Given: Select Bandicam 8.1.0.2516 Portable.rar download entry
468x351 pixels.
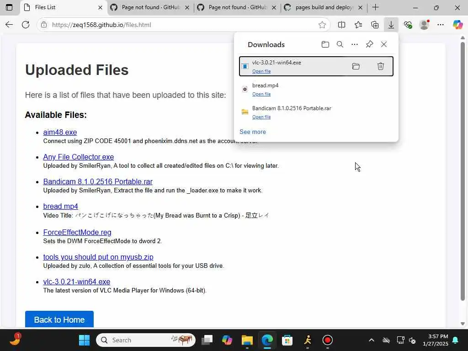Looking at the screenshot, I should (316, 112).
